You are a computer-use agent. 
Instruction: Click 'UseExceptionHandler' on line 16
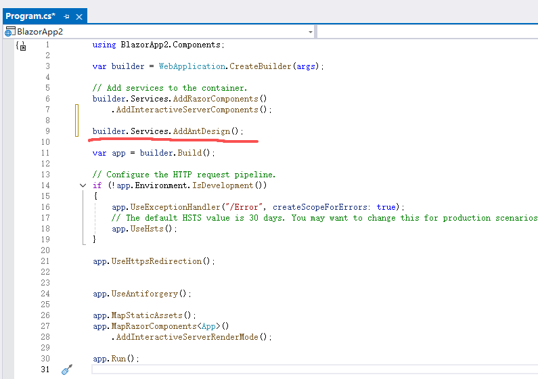click(x=175, y=207)
